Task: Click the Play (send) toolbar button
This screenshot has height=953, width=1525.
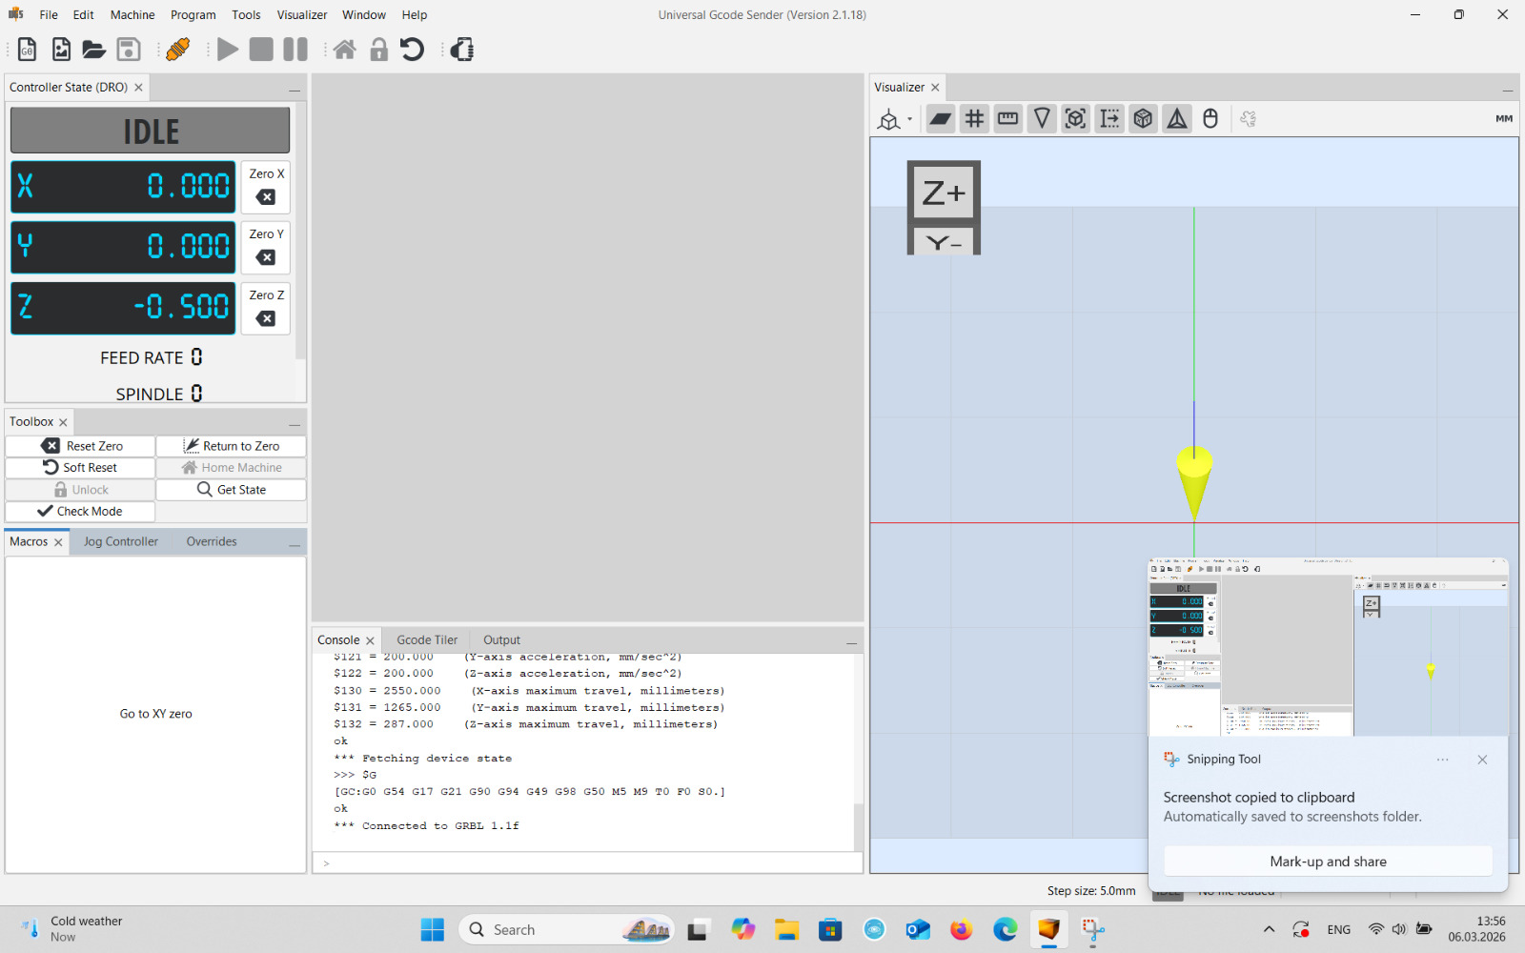Action: click(x=228, y=50)
